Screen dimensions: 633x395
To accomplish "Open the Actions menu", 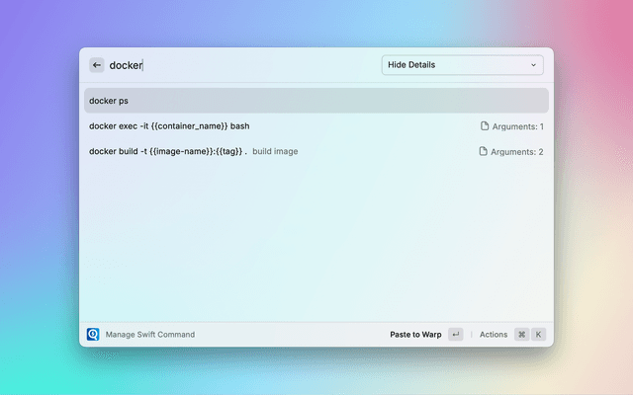I will (x=494, y=335).
